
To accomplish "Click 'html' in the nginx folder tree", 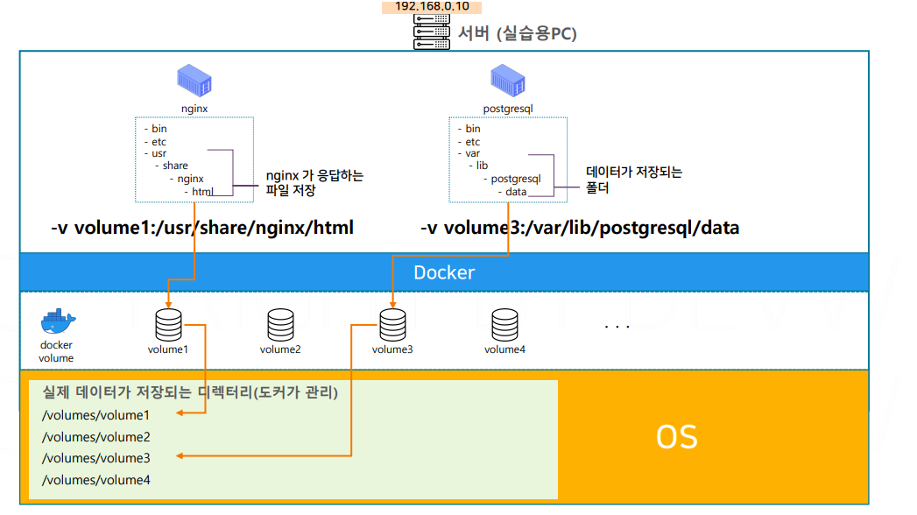I will [202, 192].
